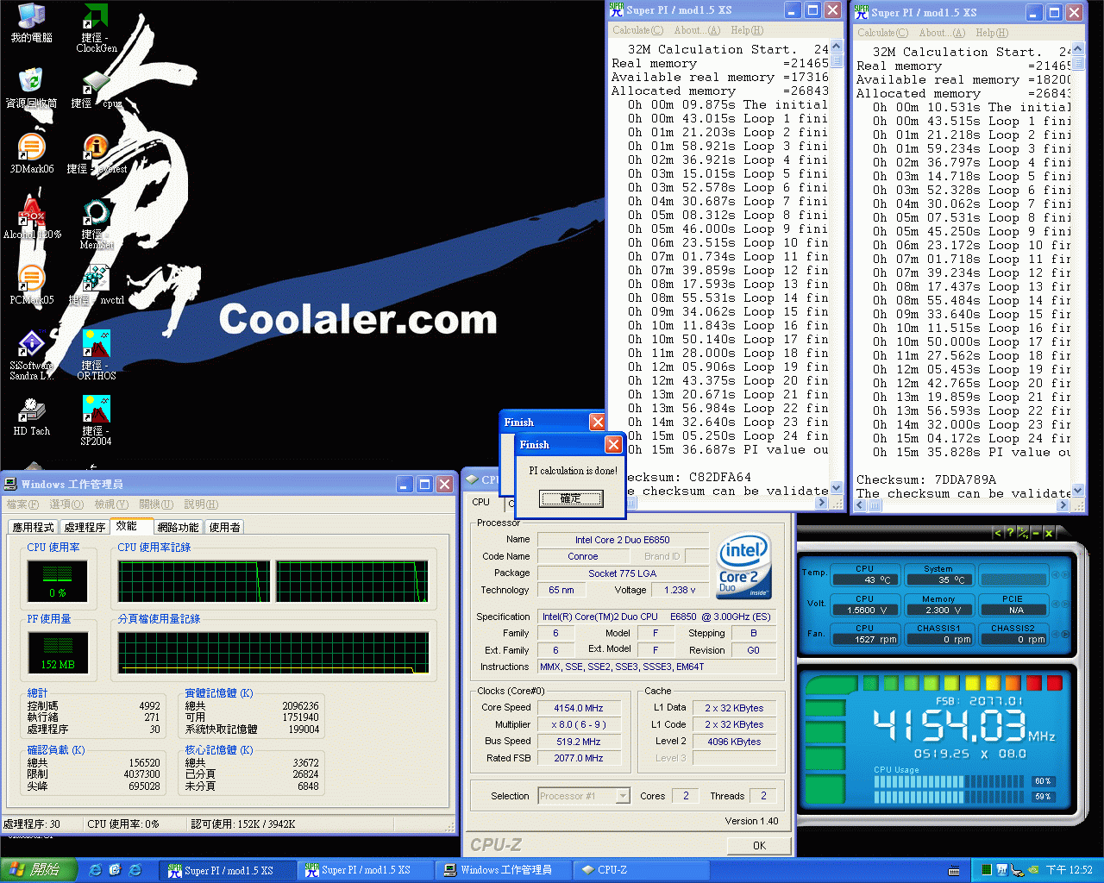Open 應用程式 tab in Task Manager
The height and width of the screenshot is (883, 1104).
tap(33, 527)
